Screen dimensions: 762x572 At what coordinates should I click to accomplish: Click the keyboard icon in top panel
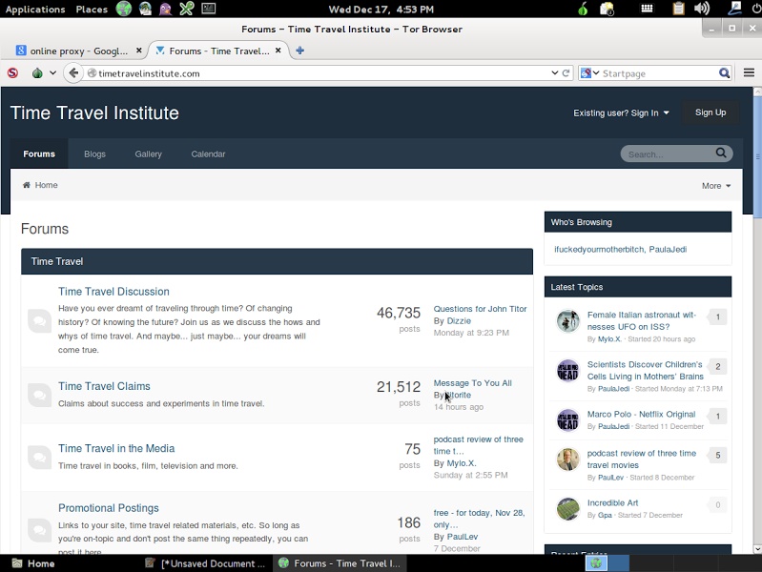pyautogui.click(x=647, y=9)
